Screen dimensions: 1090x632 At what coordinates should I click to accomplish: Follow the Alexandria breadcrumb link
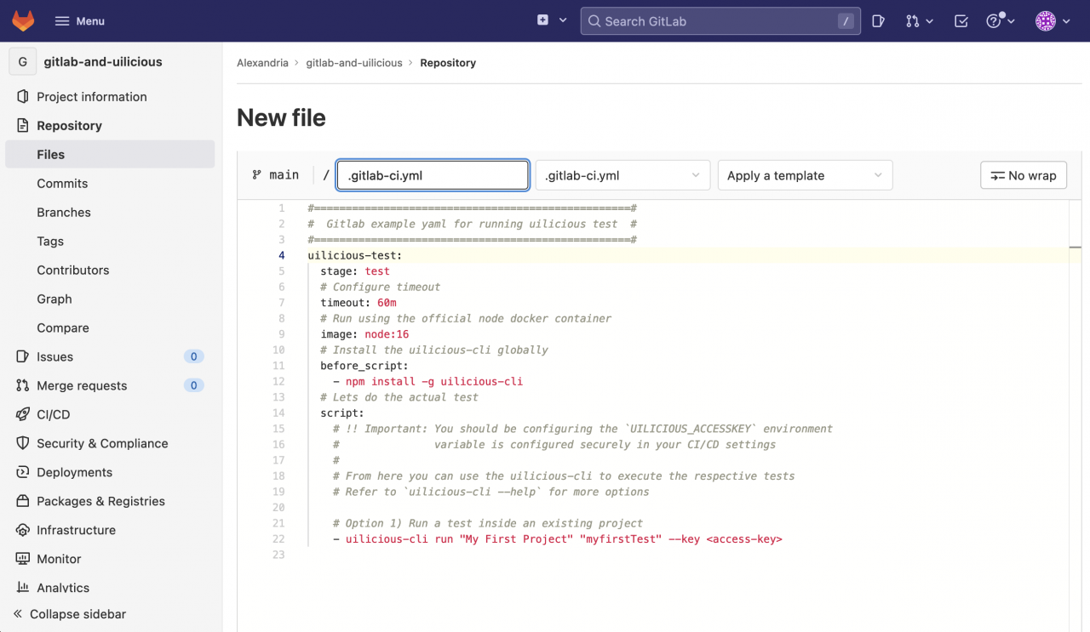(263, 62)
